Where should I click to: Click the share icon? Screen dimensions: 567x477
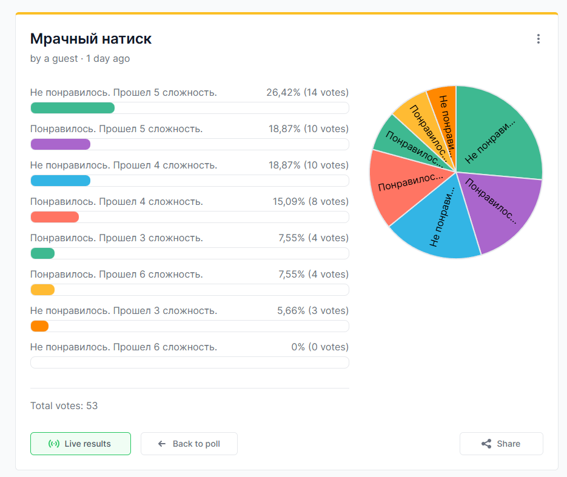tap(486, 444)
